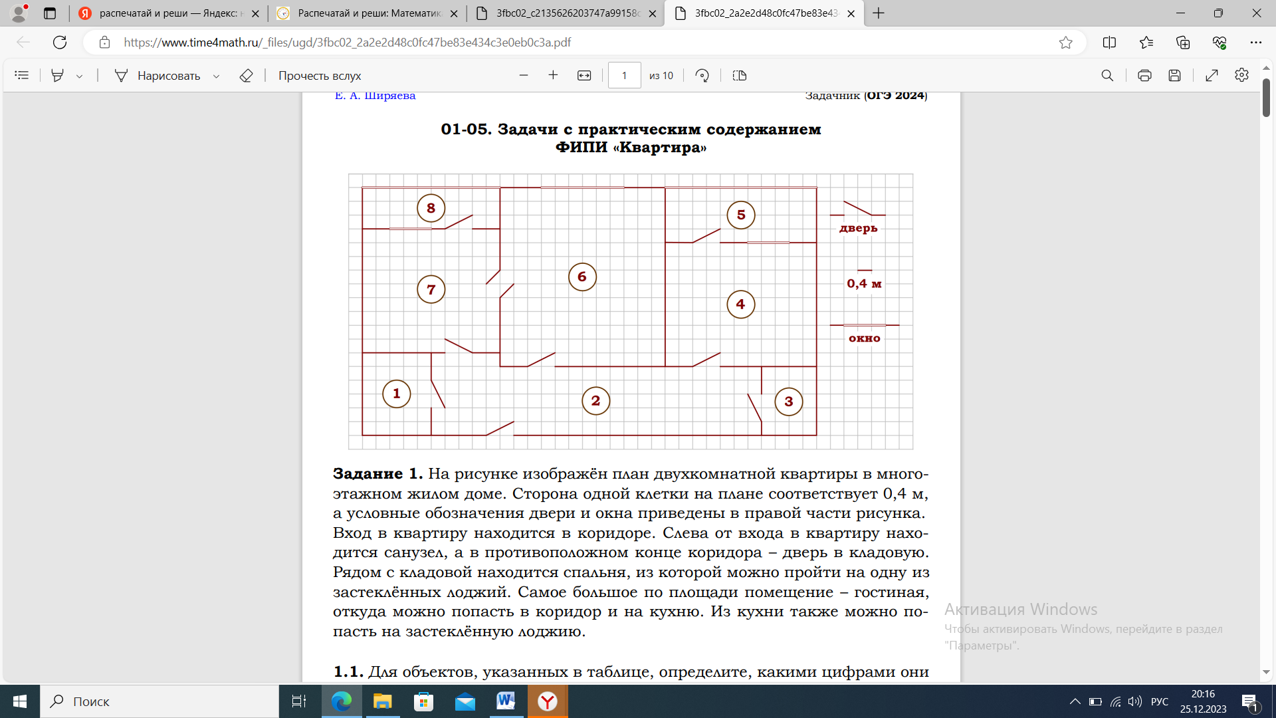Click scrollbar down arrow
Image resolution: width=1276 pixels, height=718 pixels.
coord(1266,672)
